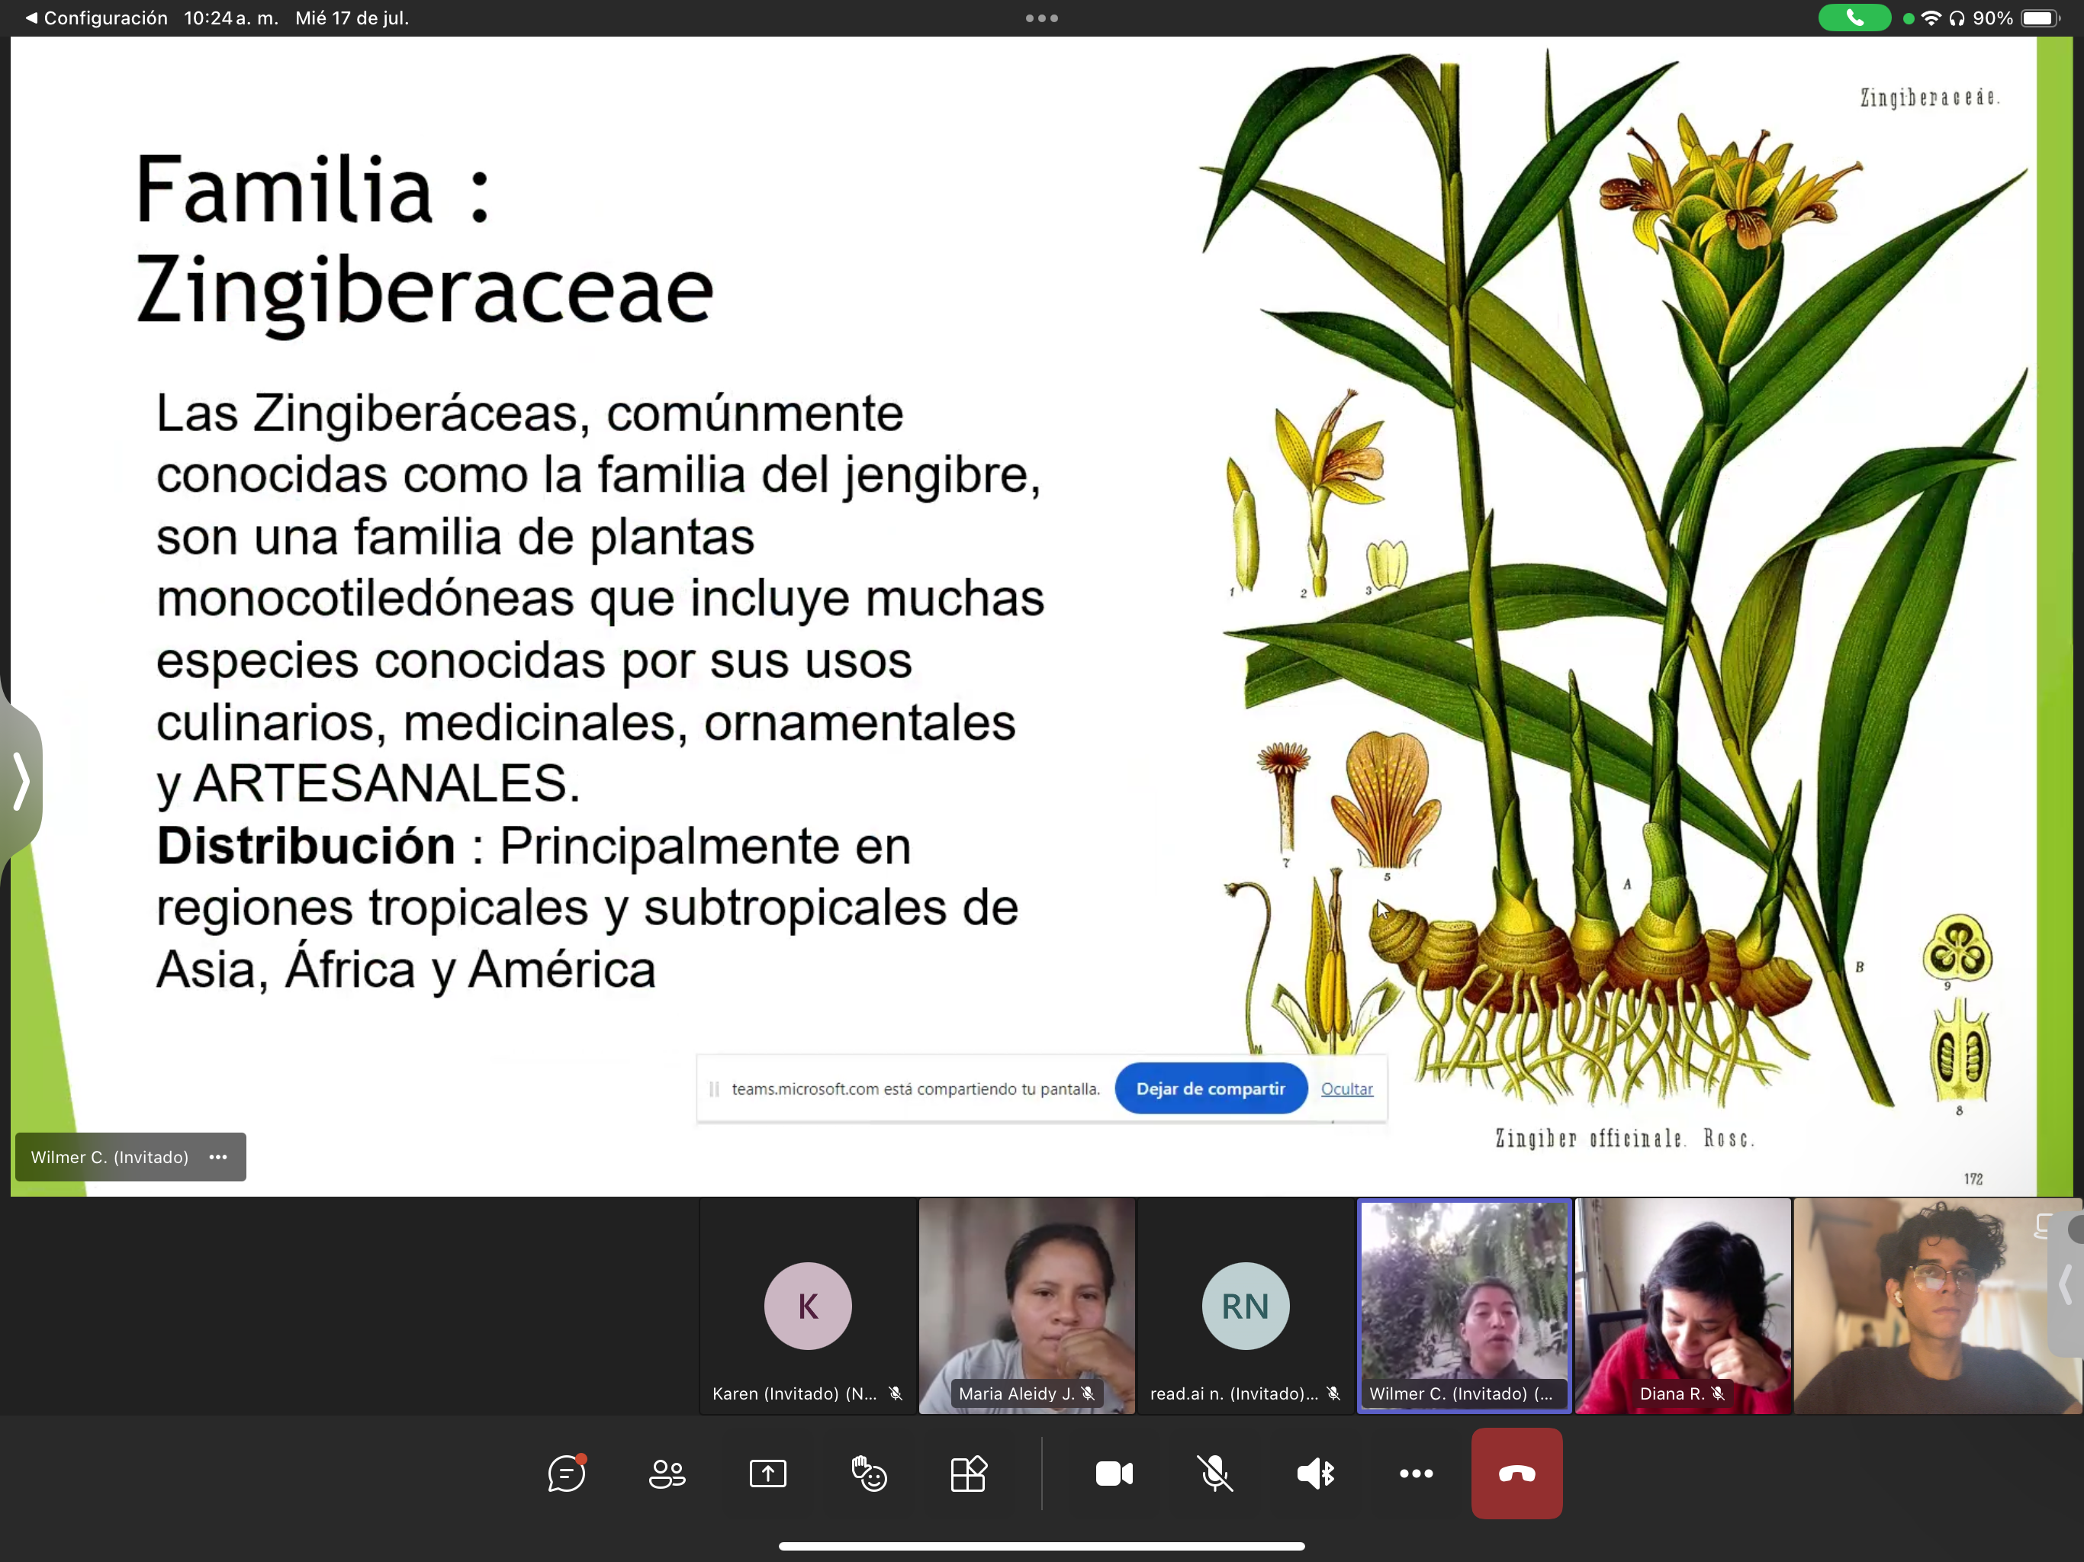
Task: Open the Bluetooth speaker audio options
Action: tap(1315, 1474)
